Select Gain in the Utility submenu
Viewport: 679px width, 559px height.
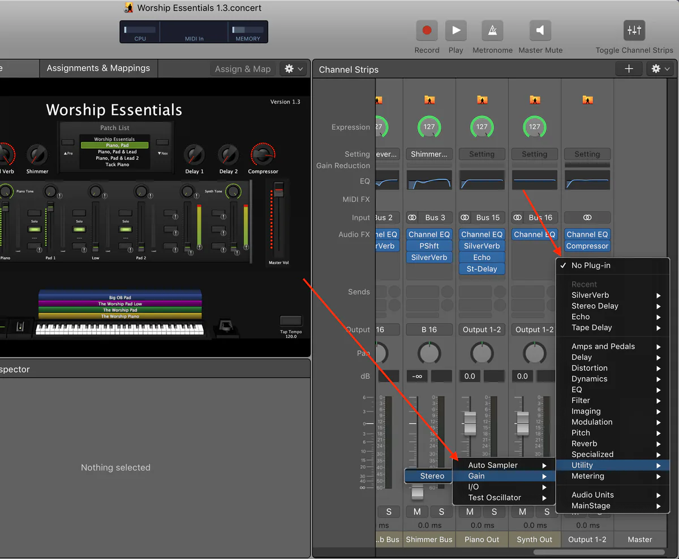[504, 476]
